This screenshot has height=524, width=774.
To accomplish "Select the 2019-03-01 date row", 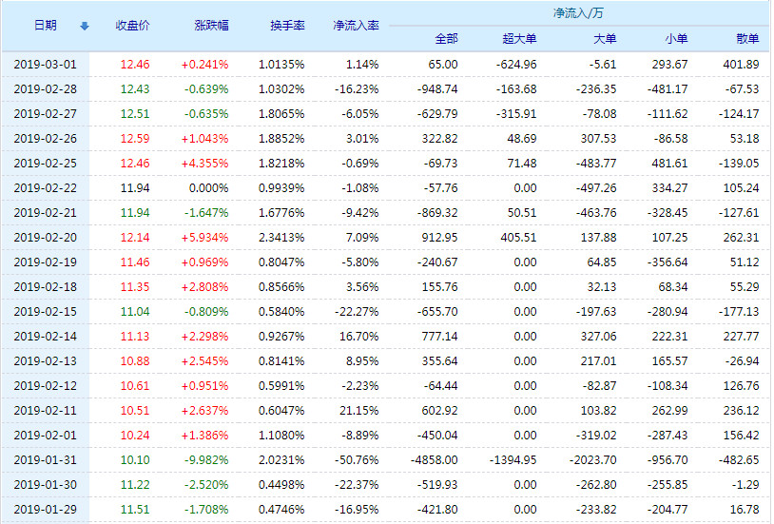I will pyautogui.click(x=46, y=65).
